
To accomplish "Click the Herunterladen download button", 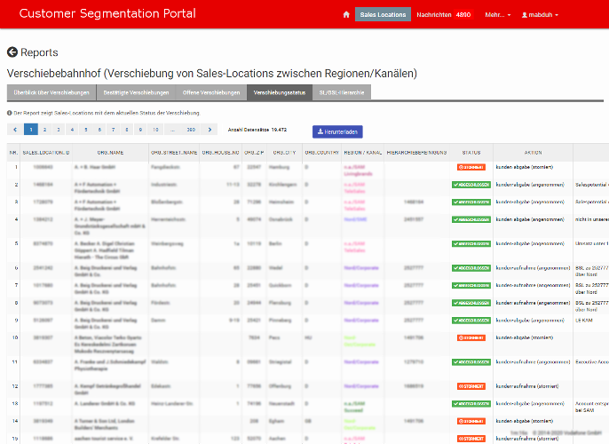I will coord(337,131).
